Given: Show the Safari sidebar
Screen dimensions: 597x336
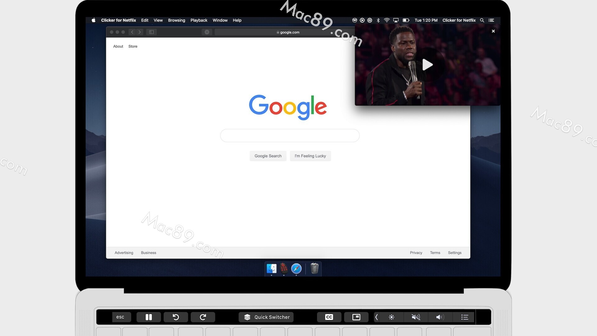Looking at the screenshot, I should (x=151, y=32).
